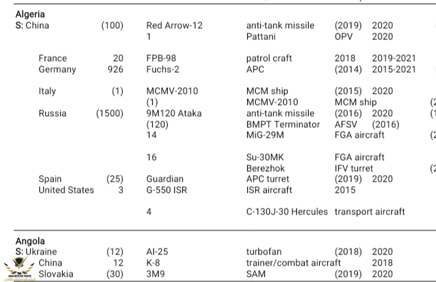The width and height of the screenshot is (436, 282).
Task: Click the Pattani OPV entry
Action: click(261, 37)
